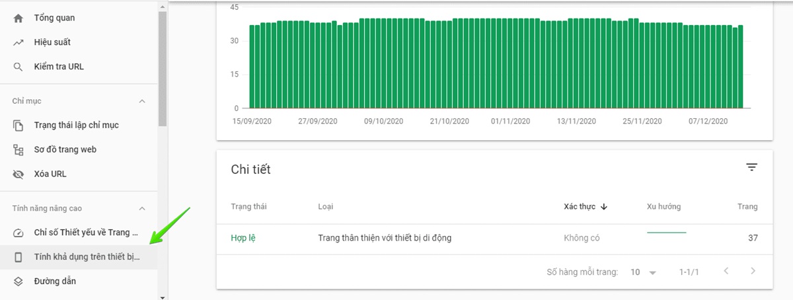The image size is (793, 300).
Task: Click the Đường dẫn layers icon
Action: (x=19, y=281)
